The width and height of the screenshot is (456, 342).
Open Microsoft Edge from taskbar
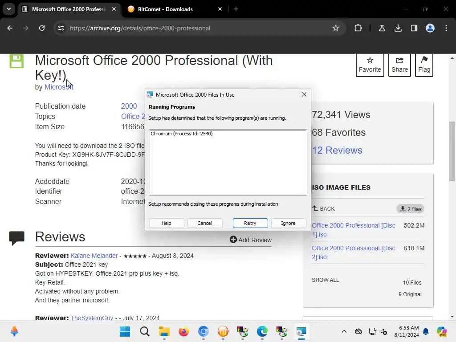(x=262, y=331)
